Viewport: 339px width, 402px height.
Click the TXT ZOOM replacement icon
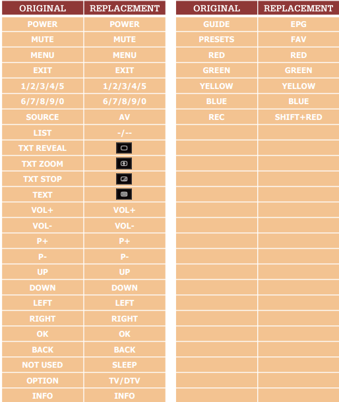124,163
